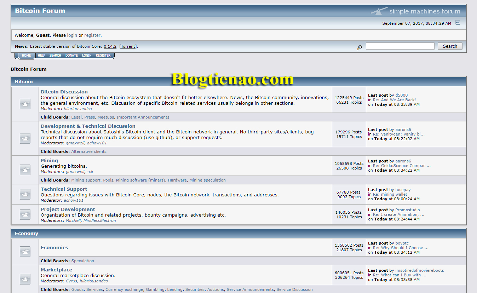Open the Economics board
This screenshot has height=293, width=477.
click(x=54, y=247)
